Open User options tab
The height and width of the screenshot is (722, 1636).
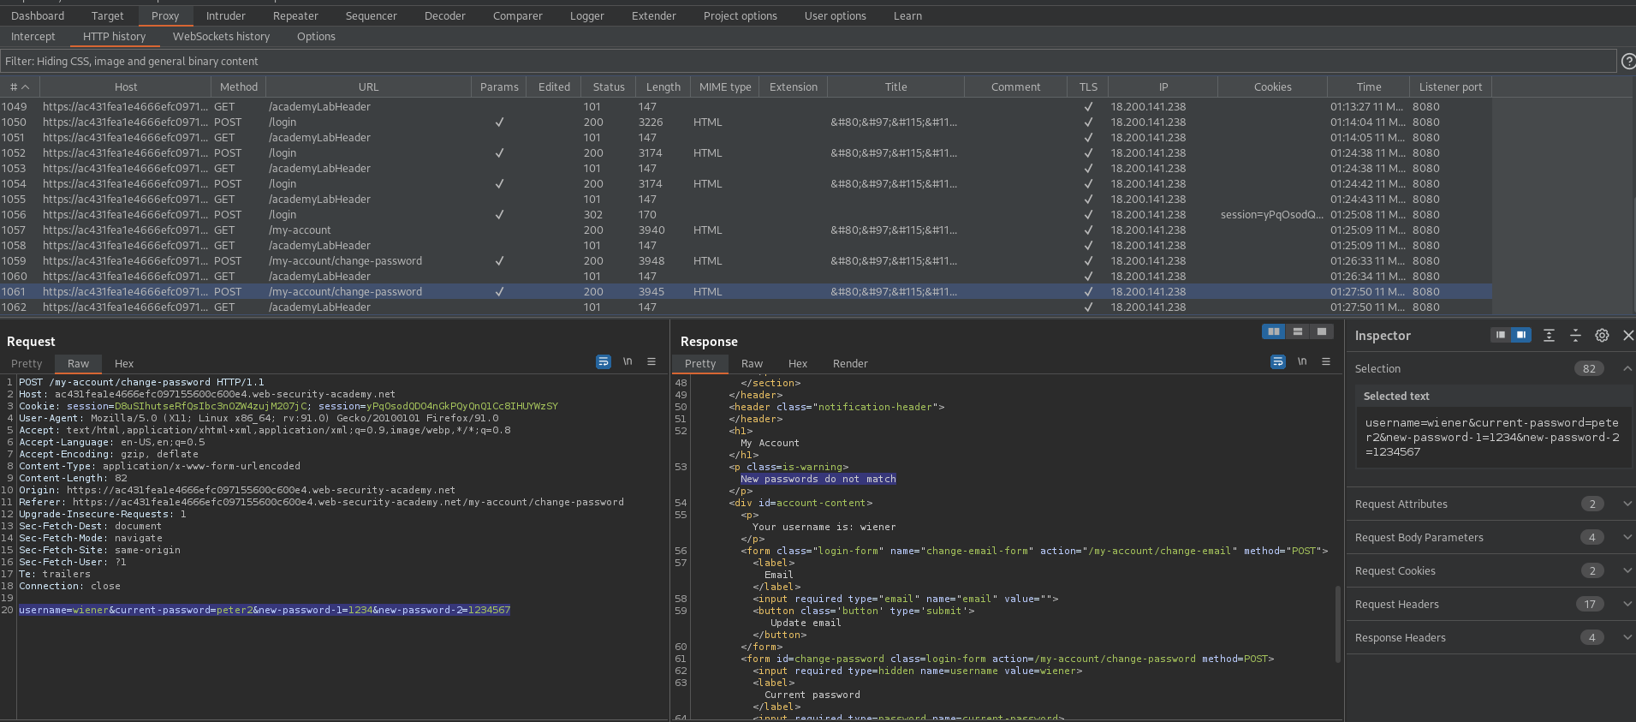pyautogui.click(x=836, y=15)
